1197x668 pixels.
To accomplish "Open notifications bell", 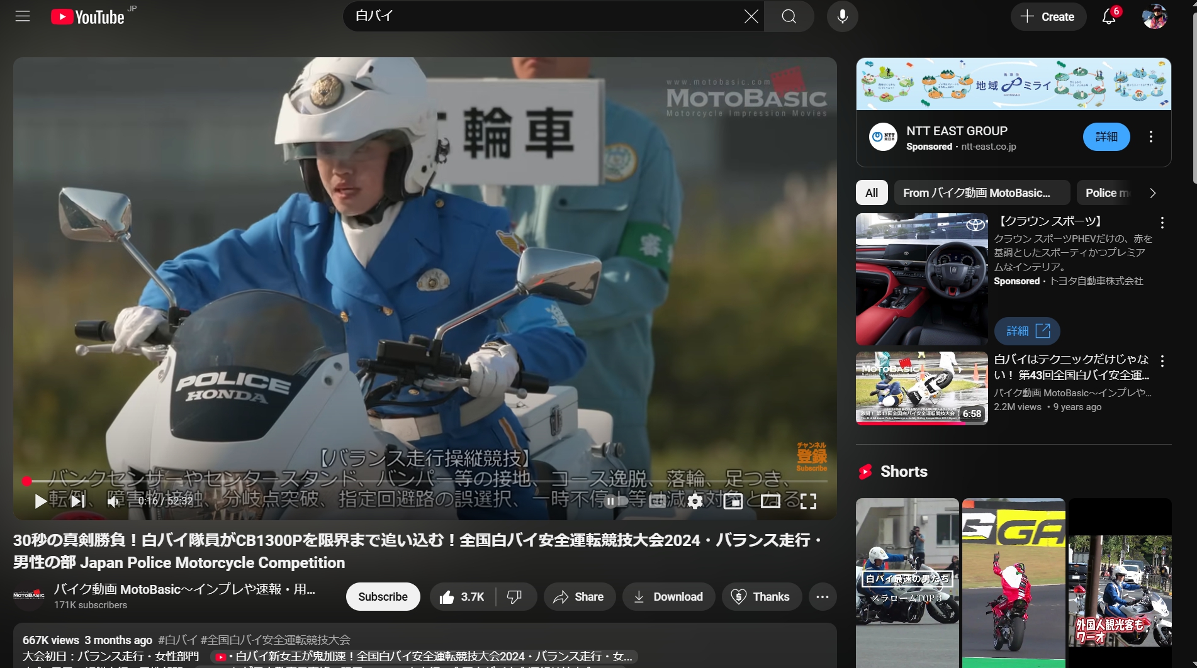I will [1109, 17].
